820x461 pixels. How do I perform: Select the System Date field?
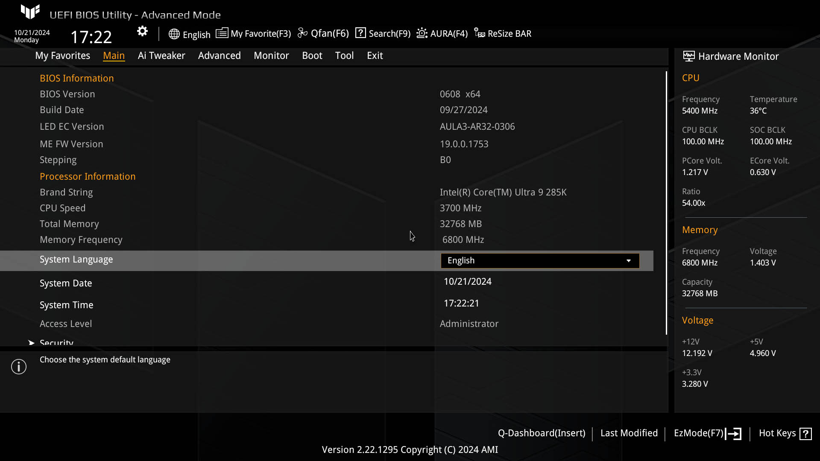[x=468, y=282]
